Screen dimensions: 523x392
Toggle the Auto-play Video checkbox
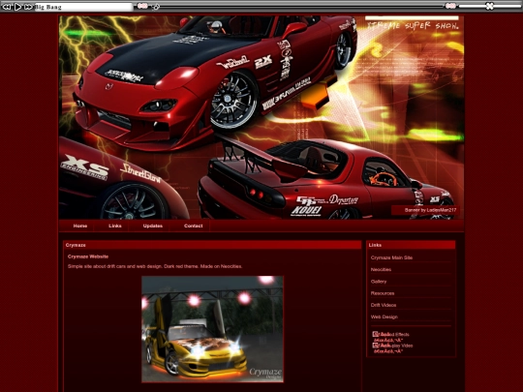[375, 346]
